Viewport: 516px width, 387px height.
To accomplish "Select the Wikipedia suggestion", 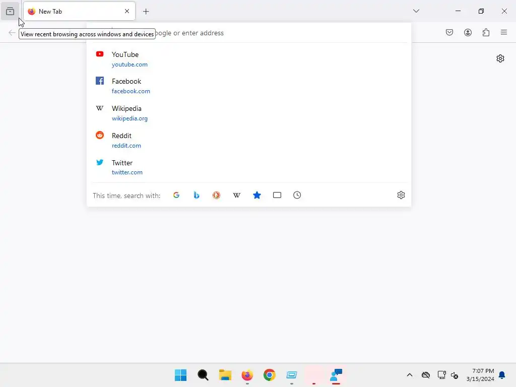I will coord(249,113).
